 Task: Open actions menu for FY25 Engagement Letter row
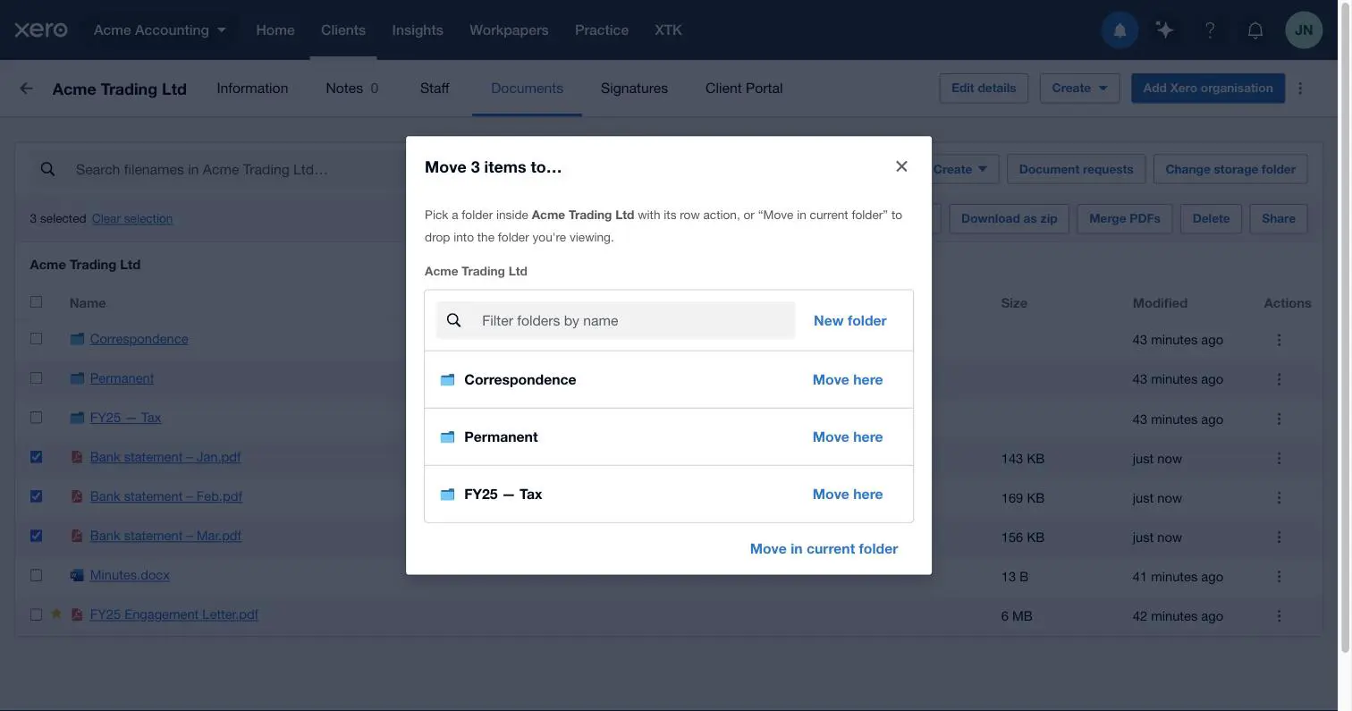(1279, 615)
